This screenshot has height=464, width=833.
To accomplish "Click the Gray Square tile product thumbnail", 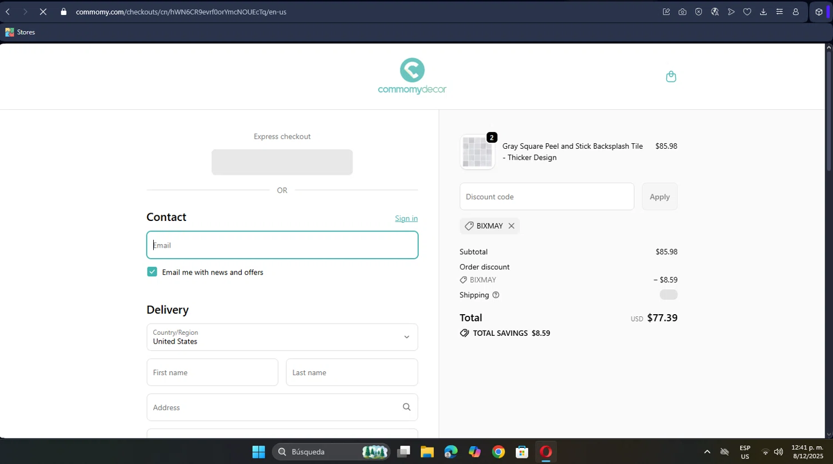I will (477, 152).
